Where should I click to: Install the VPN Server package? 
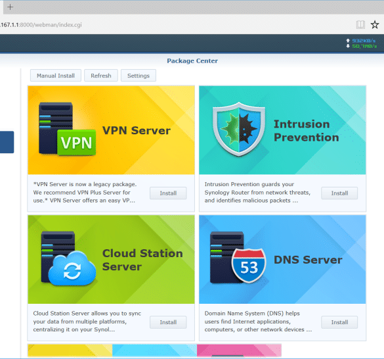click(168, 193)
